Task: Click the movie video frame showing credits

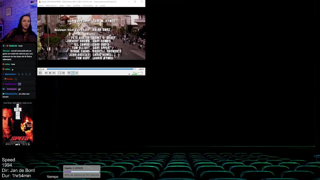Action: [91, 37]
